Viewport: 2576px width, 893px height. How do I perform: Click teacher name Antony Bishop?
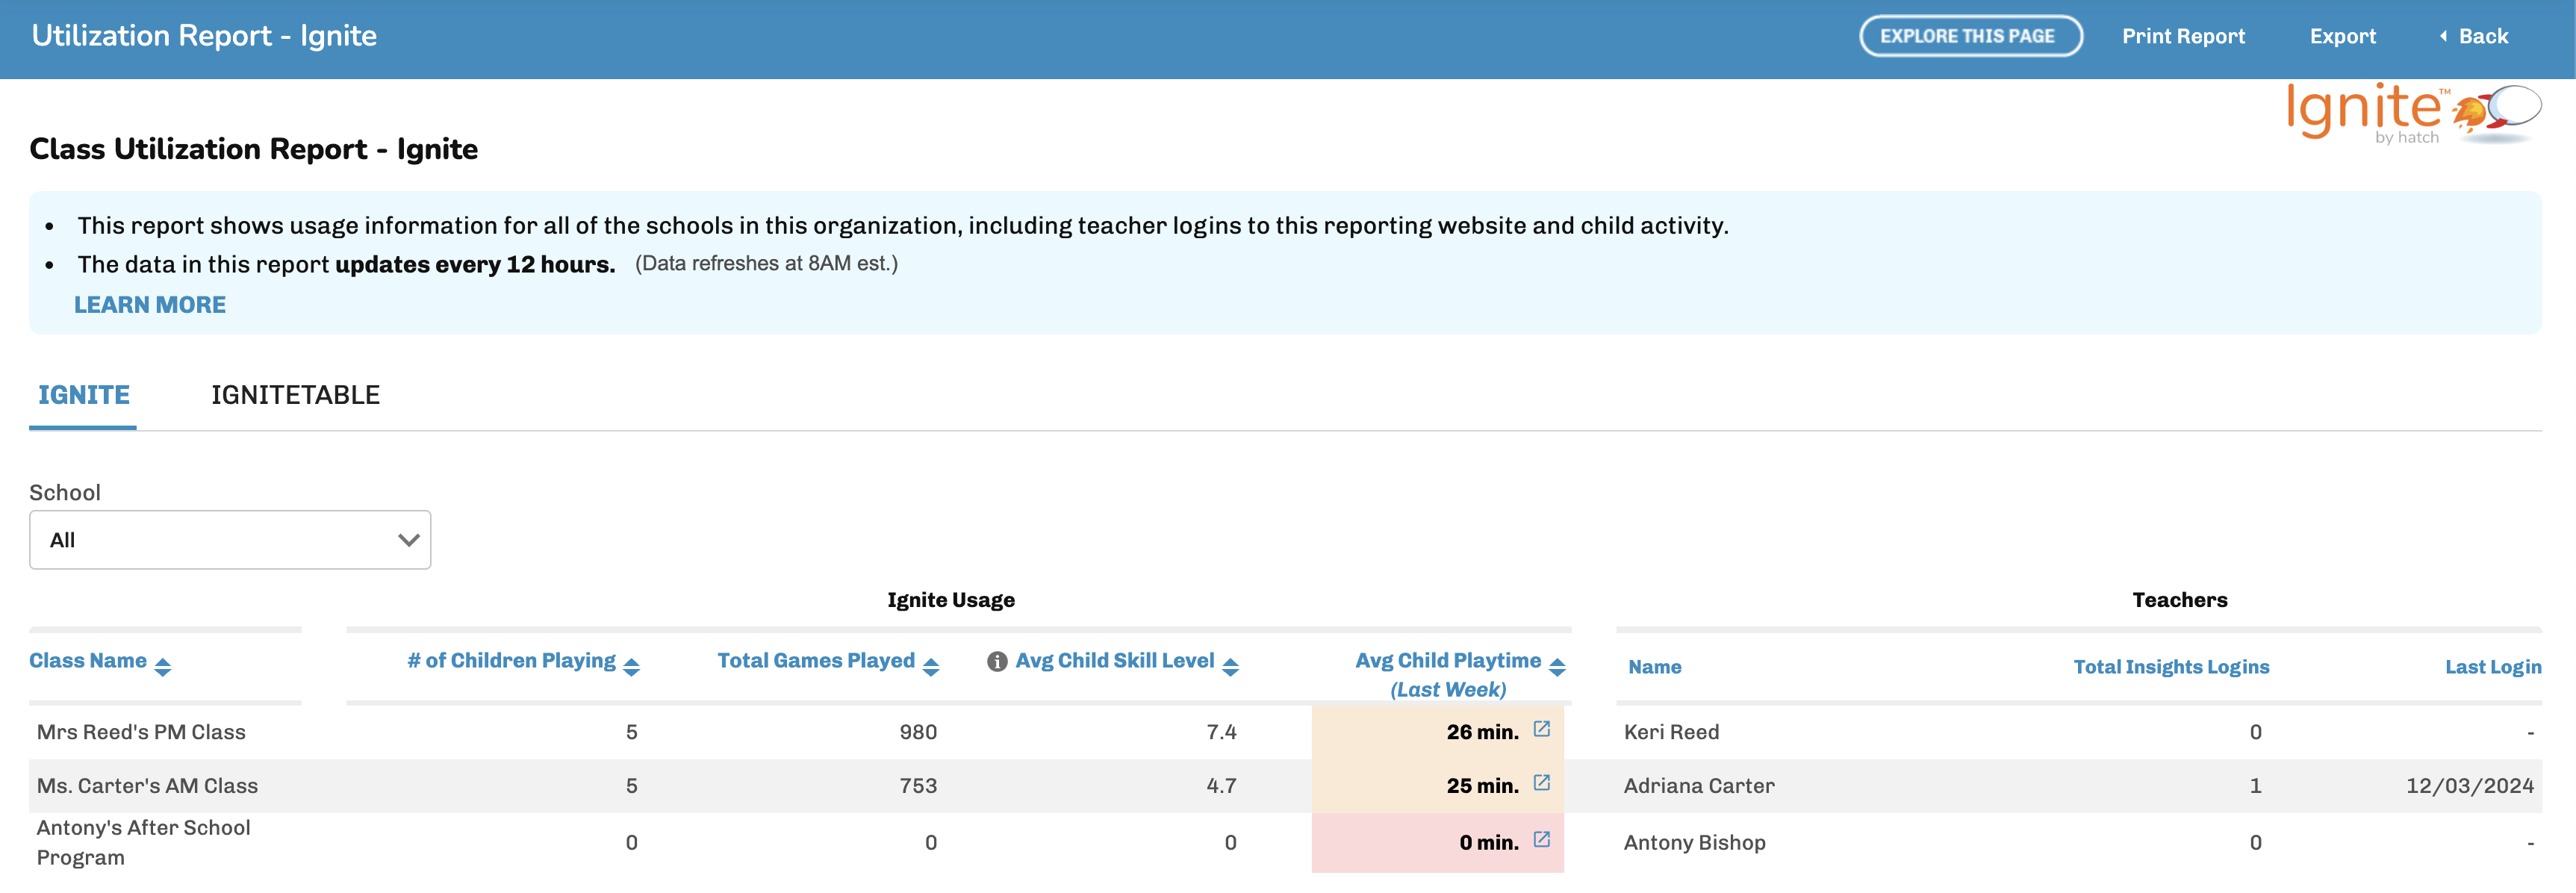1694,843
